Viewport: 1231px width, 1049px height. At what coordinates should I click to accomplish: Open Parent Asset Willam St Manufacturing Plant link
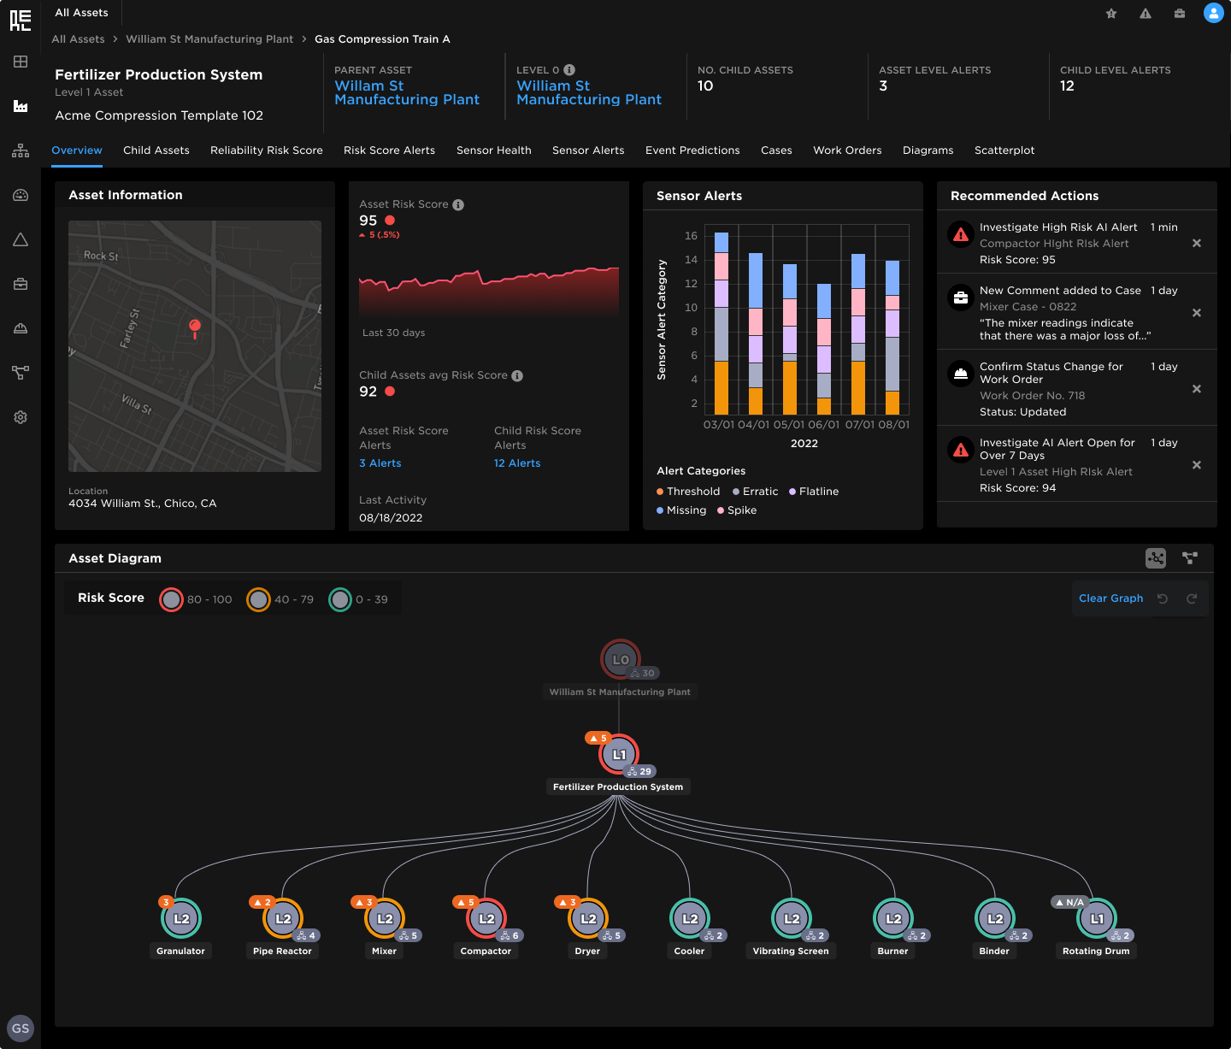(407, 93)
